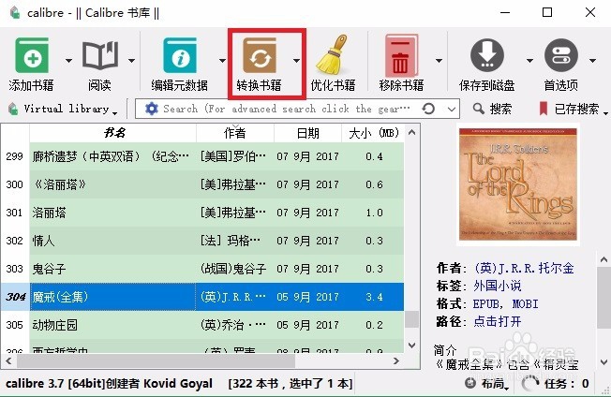Click the book list vertical scrollbar thumb
Image resolution: width=611 pixels, height=397 pixels.
(411, 318)
